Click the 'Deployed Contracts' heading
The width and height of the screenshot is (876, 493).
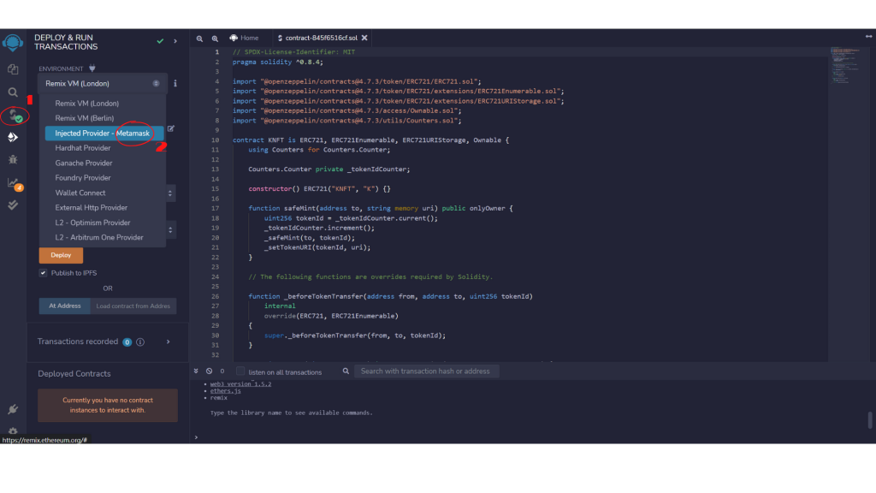coord(74,374)
